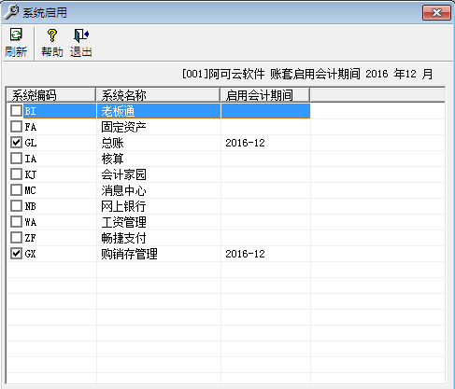The height and width of the screenshot is (389, 455).
Task: Click the GL code text
Action: tap(31, 143)
